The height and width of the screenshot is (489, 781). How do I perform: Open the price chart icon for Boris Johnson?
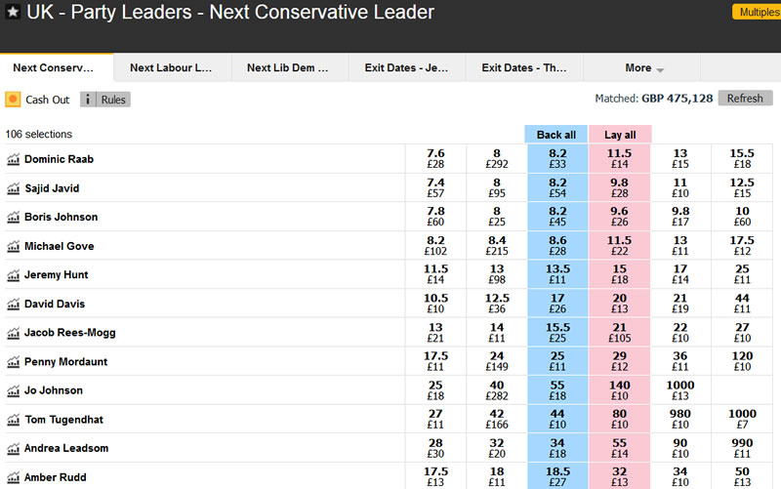(x=14, y=217)
